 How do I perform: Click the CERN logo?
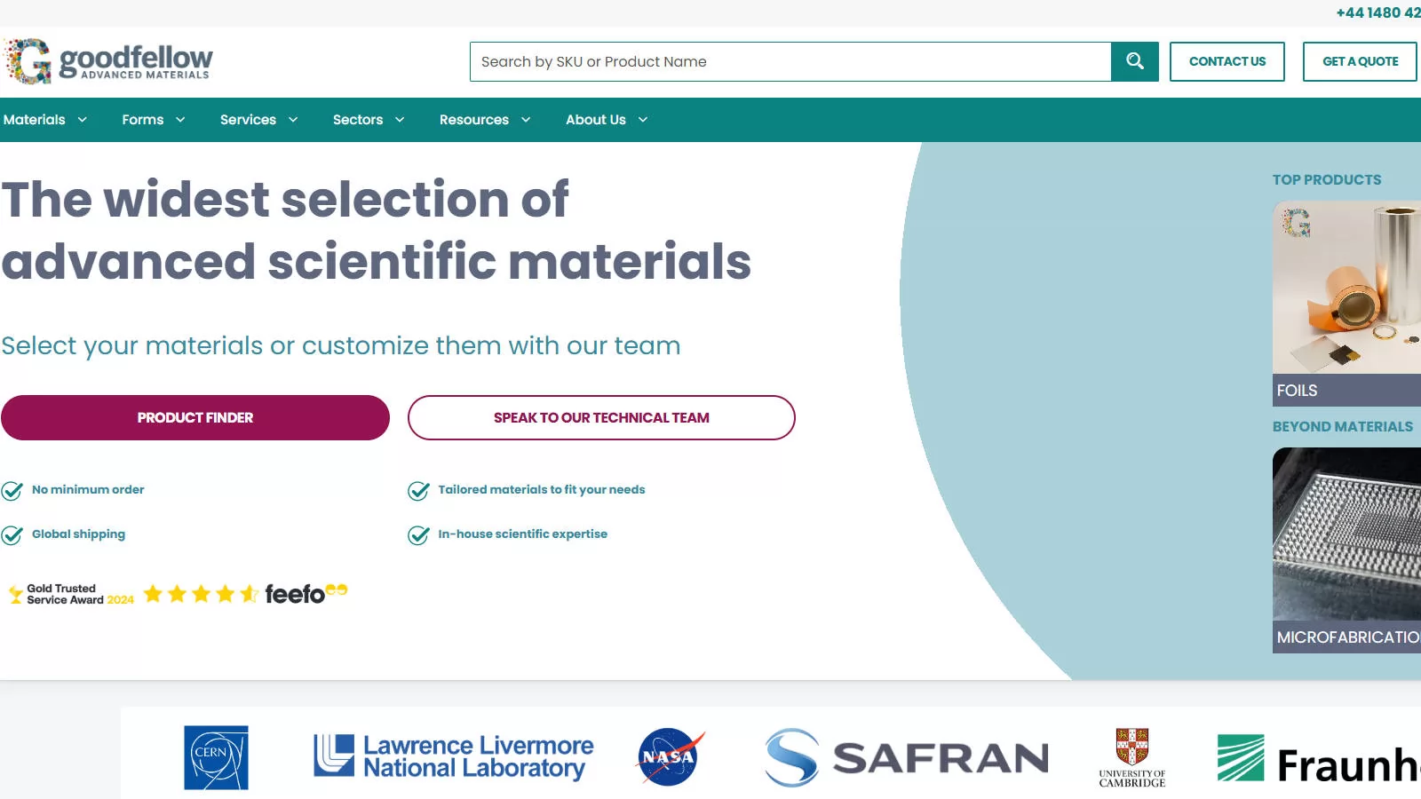coord(216,757)
